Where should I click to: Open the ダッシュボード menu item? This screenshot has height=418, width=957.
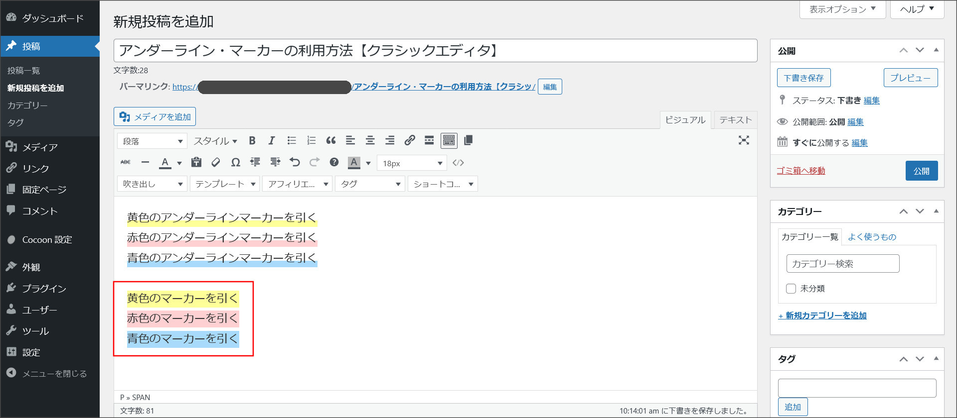(50, 18)
